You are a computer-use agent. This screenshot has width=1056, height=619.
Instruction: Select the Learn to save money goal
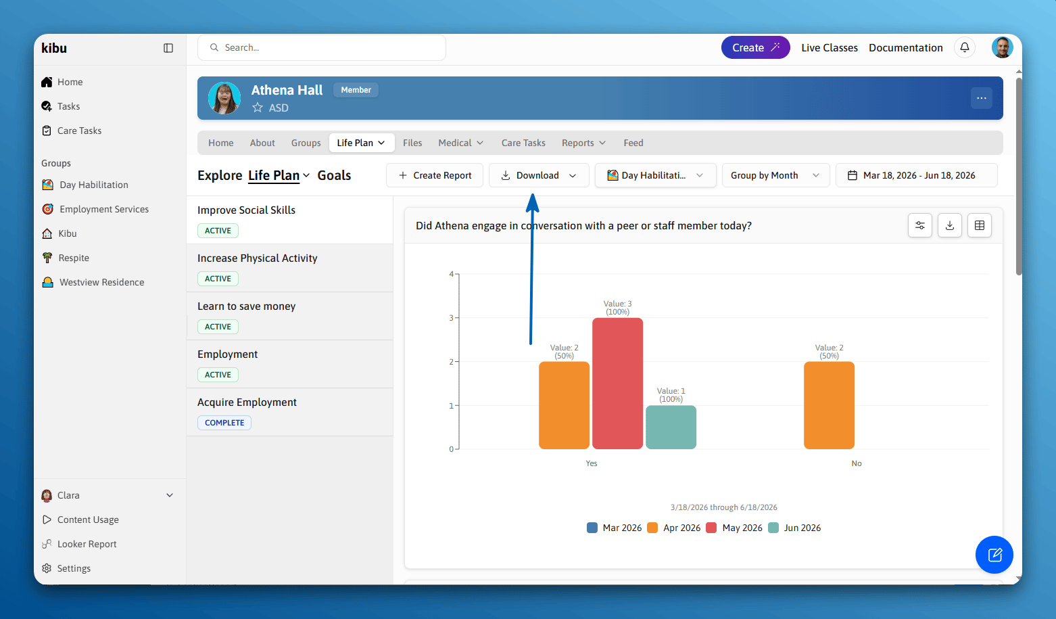tap(289, 316)
